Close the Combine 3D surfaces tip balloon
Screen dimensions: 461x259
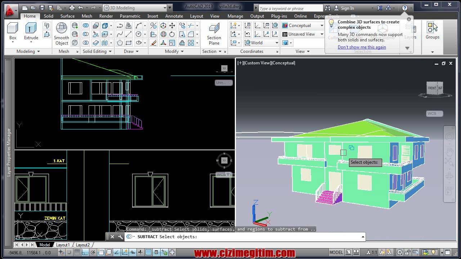[x=409, y=19]
